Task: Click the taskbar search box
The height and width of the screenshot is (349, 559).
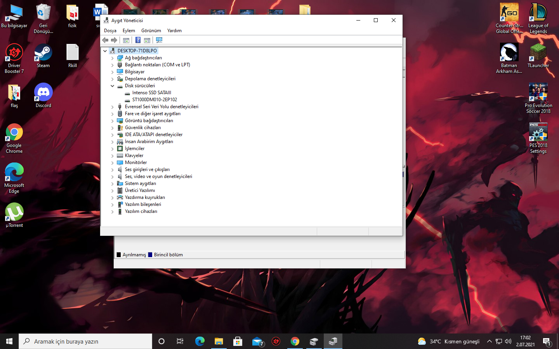Action: 85,341
